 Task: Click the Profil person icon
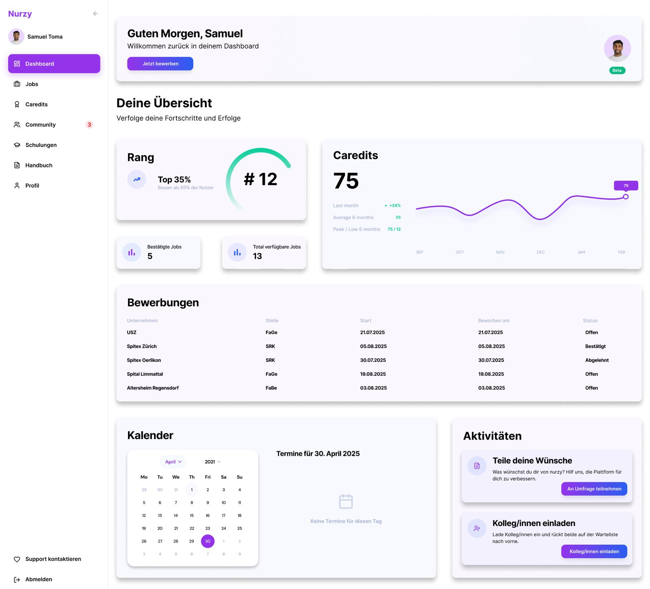(x=17, y=186)
